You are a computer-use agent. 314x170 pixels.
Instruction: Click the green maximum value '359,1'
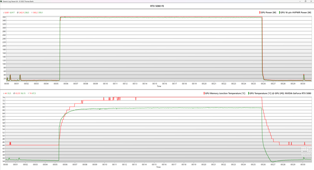(x=41, y=12)
